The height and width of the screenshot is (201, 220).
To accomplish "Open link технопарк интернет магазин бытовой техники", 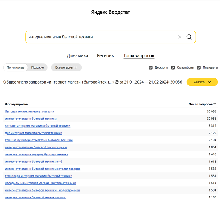I will 39,176.
